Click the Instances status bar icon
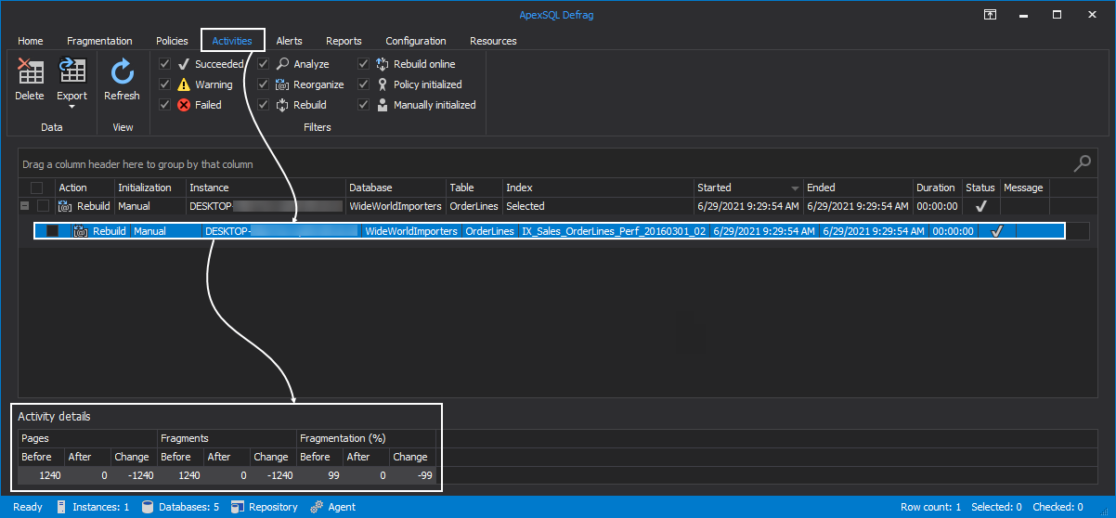 click(61, 507)
